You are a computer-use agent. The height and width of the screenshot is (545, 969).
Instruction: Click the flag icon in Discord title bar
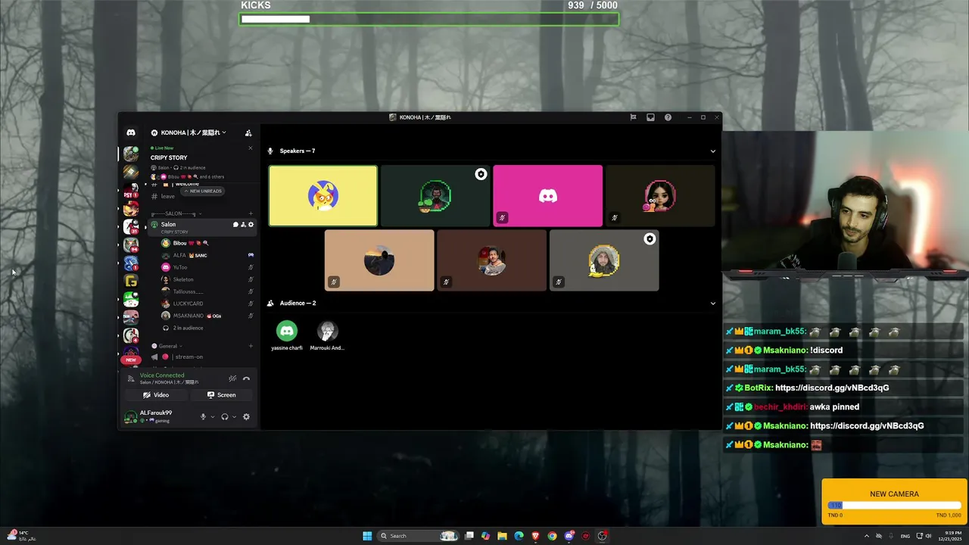(633, 117)
